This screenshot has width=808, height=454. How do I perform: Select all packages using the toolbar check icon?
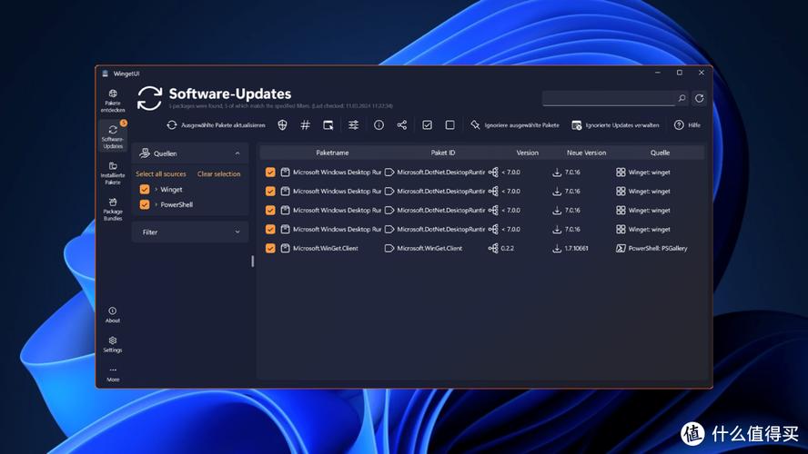pyautogui.click(x=427, y=125)
